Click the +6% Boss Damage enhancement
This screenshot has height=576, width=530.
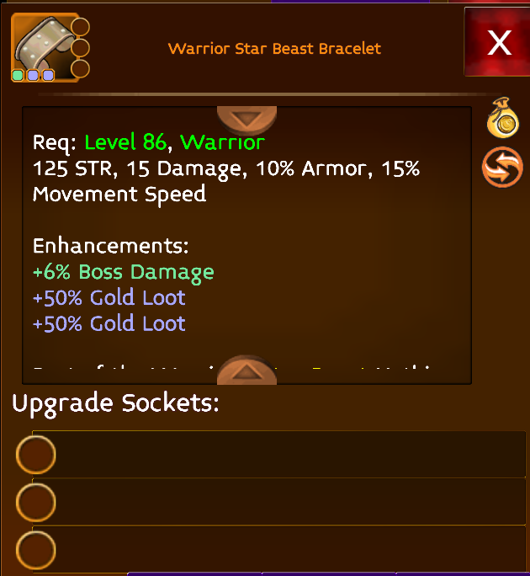point(124,273)
